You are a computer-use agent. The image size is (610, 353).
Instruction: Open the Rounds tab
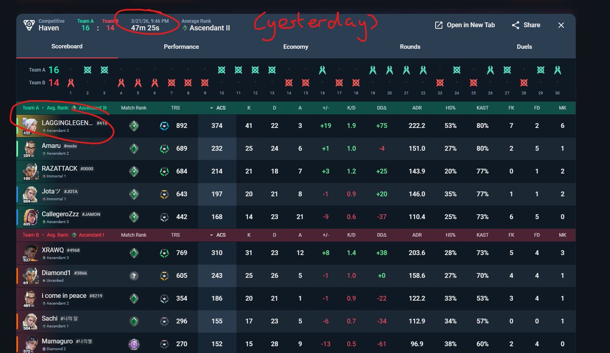point(410,46)
